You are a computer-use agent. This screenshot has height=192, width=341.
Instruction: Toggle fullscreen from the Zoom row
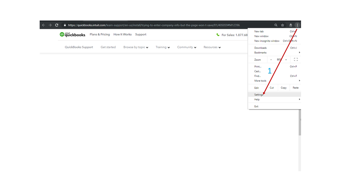pyautogui.click(x=296, y=59)
